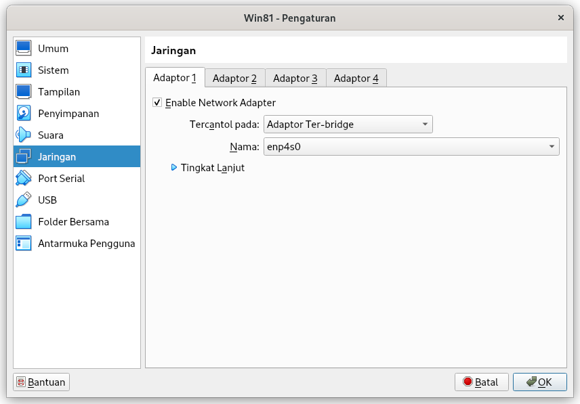580x404 pixels.
Task: Switch to the Adaptor 2 tab
Action: pos(235,78)
